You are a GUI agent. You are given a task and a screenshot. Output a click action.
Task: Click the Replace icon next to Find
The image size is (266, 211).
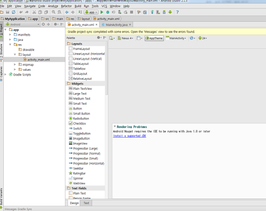(x=60, y=12)
